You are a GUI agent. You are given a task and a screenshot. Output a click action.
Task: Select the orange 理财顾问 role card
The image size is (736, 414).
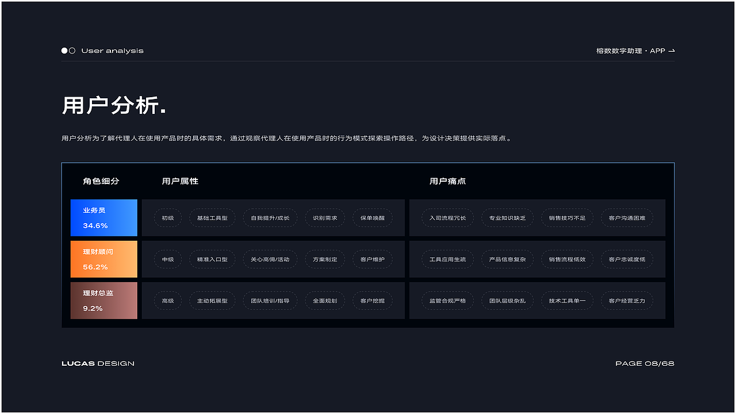(103, 259)
